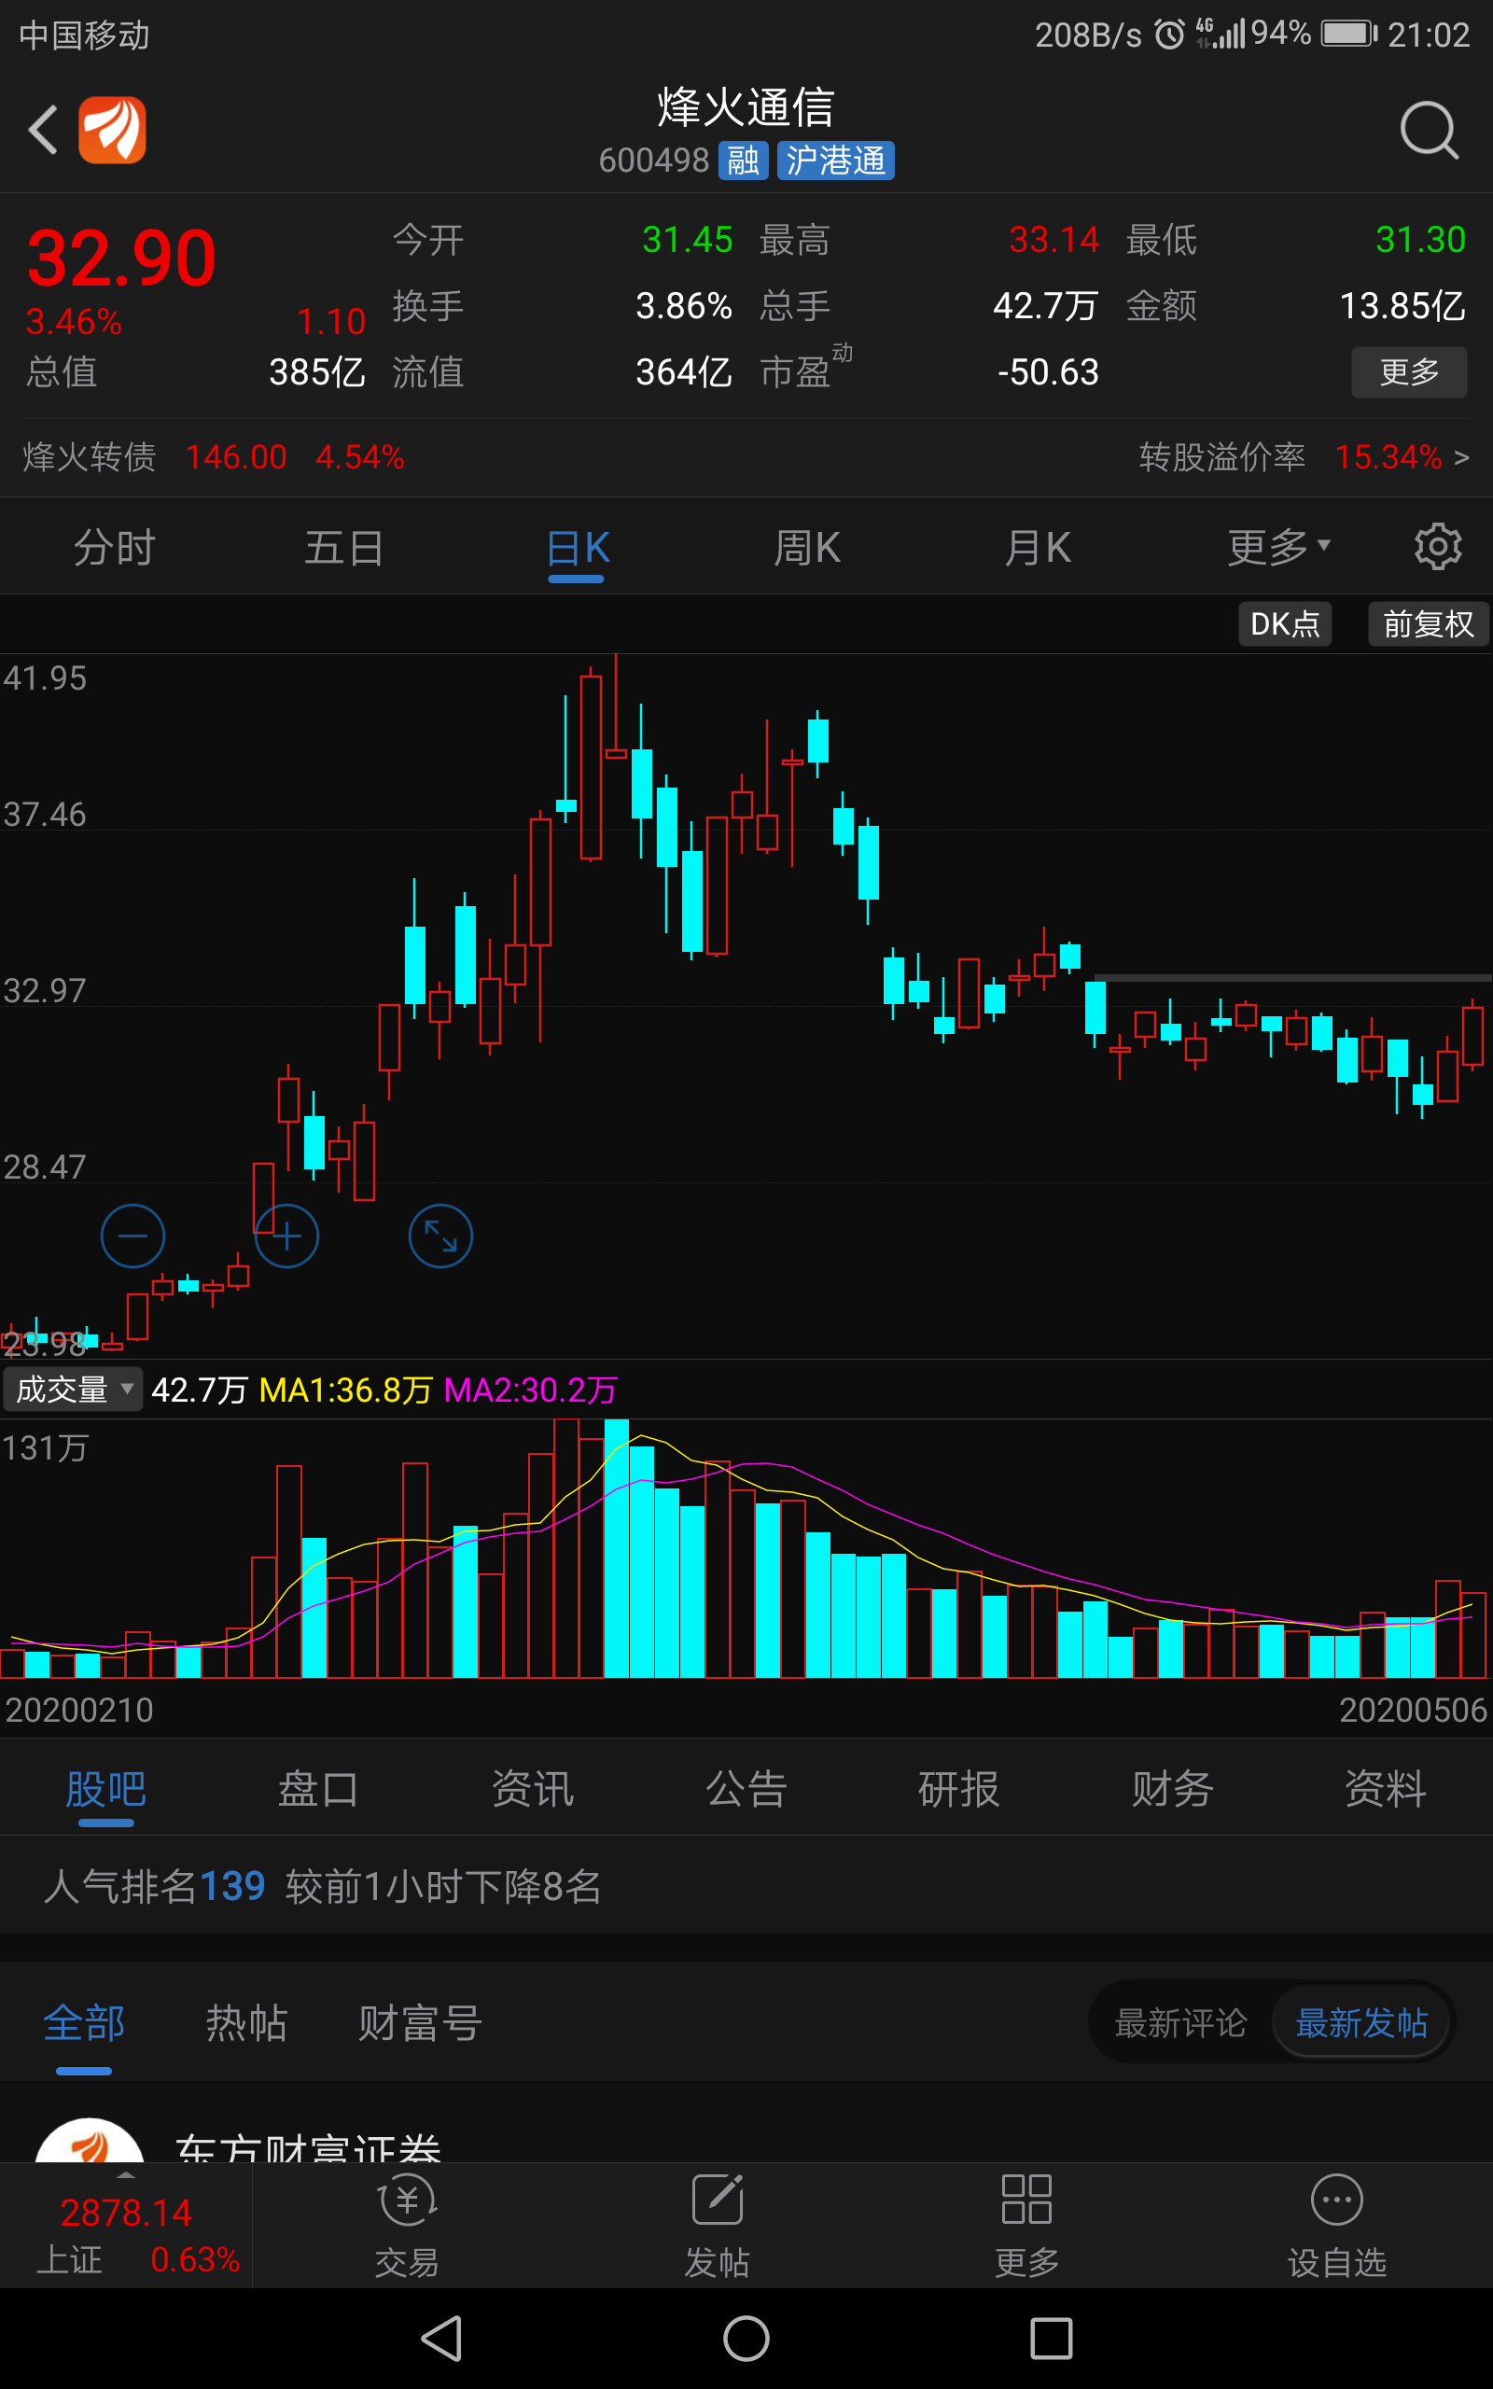This screenshot has height=2389, width=1493.
Task: Tap start date 20200210 label
Action: coord(79,1710)
